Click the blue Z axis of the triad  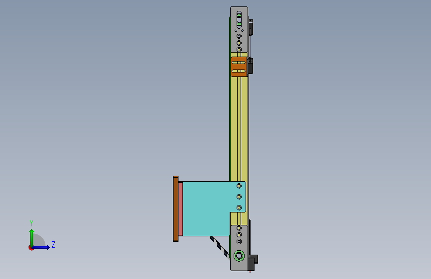click(41, 247)
